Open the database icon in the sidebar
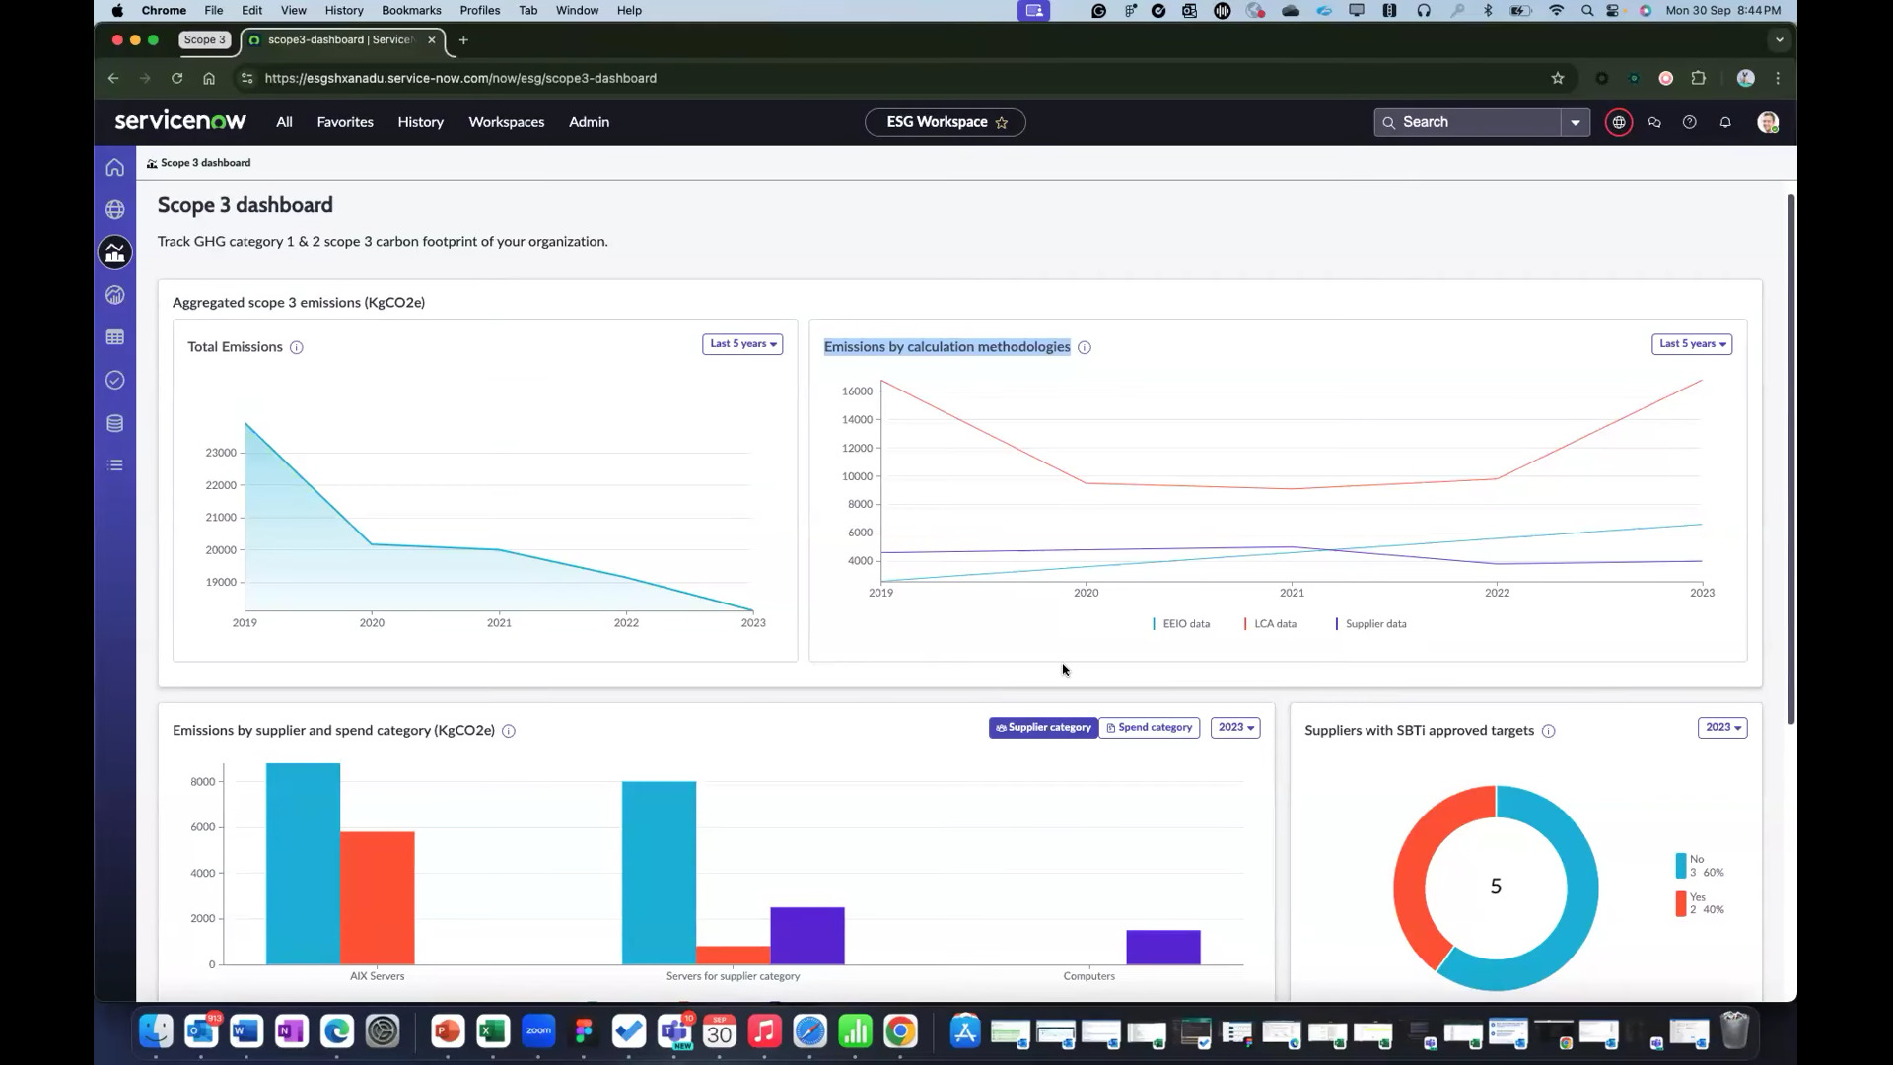The height and width of the screenshot is (1065, 1893). [x=115, y=423]
